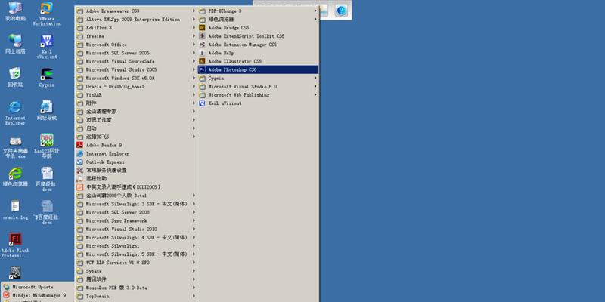Viewport: 605px width, 302px height.
Task: Open the 启动 startup folder
Action: click(136, 128)
